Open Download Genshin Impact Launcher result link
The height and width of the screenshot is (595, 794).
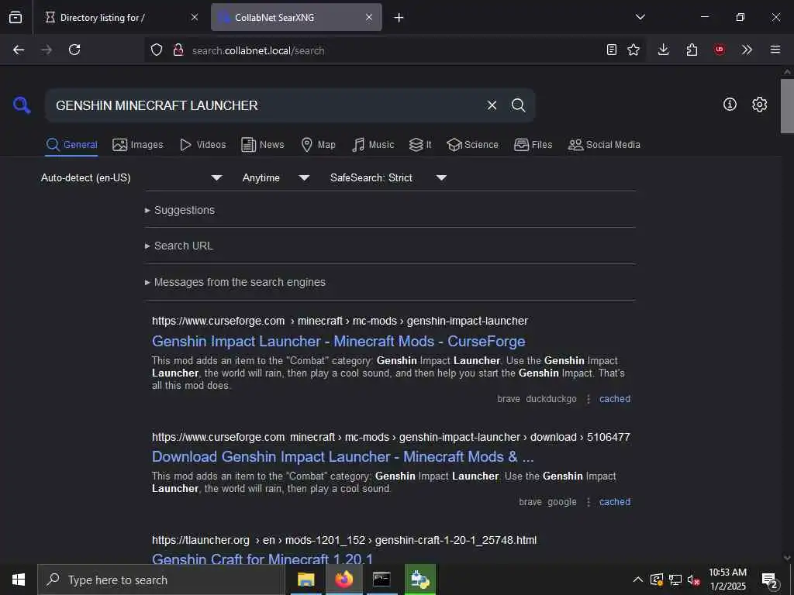(x=343, y=456)
